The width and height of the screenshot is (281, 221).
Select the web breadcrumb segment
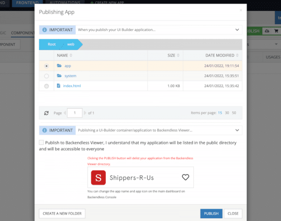[71, 44]
